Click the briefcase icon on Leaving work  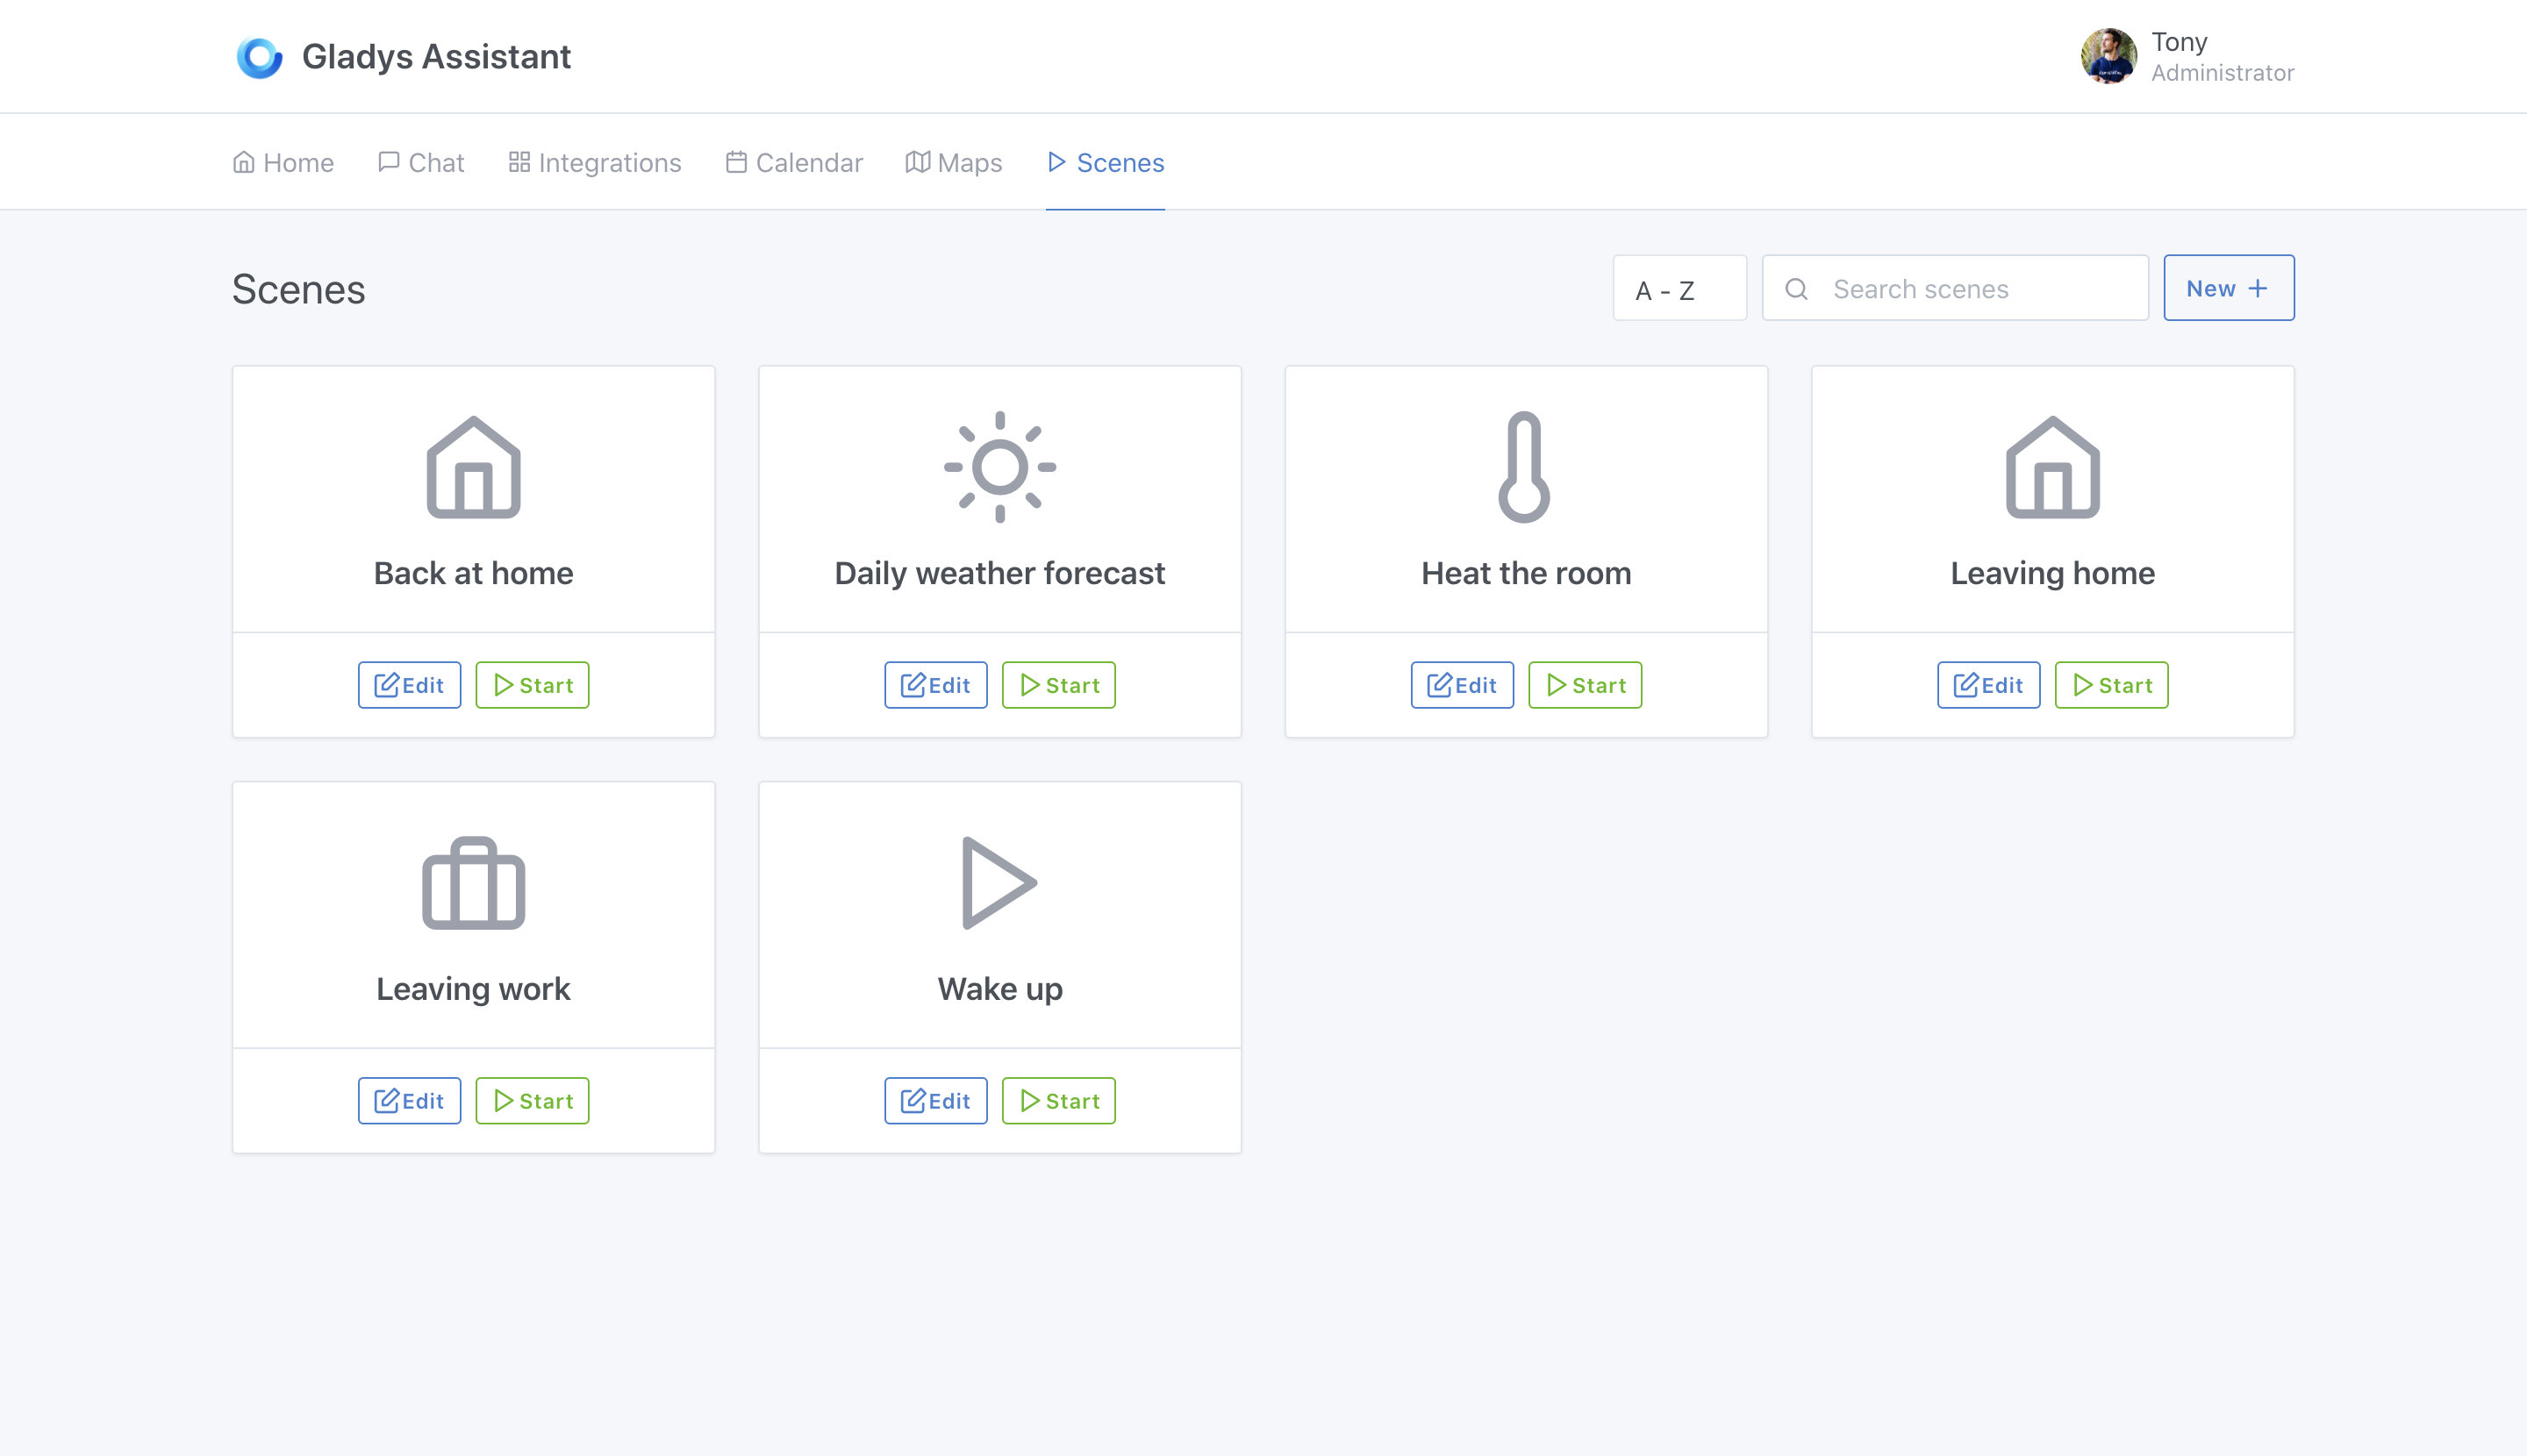coord(474,883)
